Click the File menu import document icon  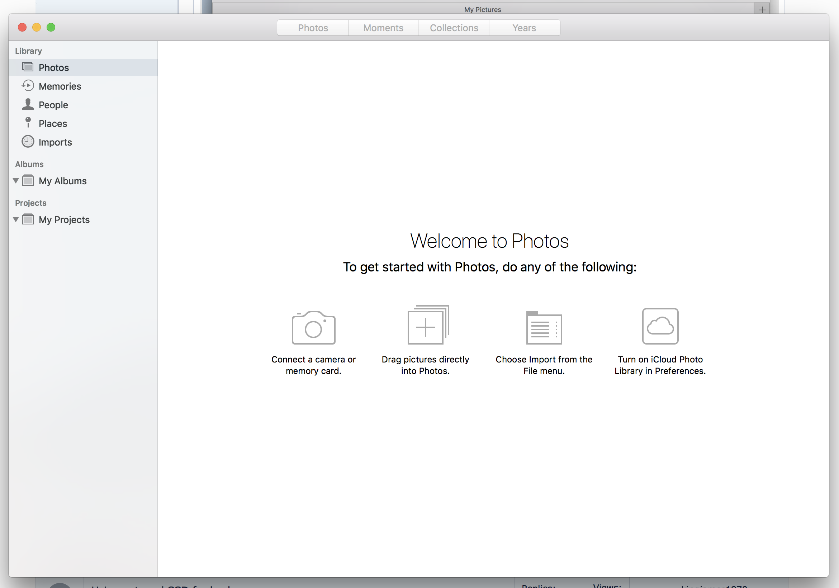[x=544, y=328]
